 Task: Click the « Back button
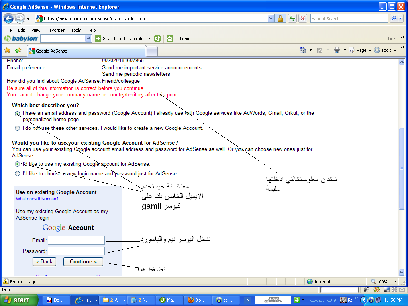click(45, 262)
